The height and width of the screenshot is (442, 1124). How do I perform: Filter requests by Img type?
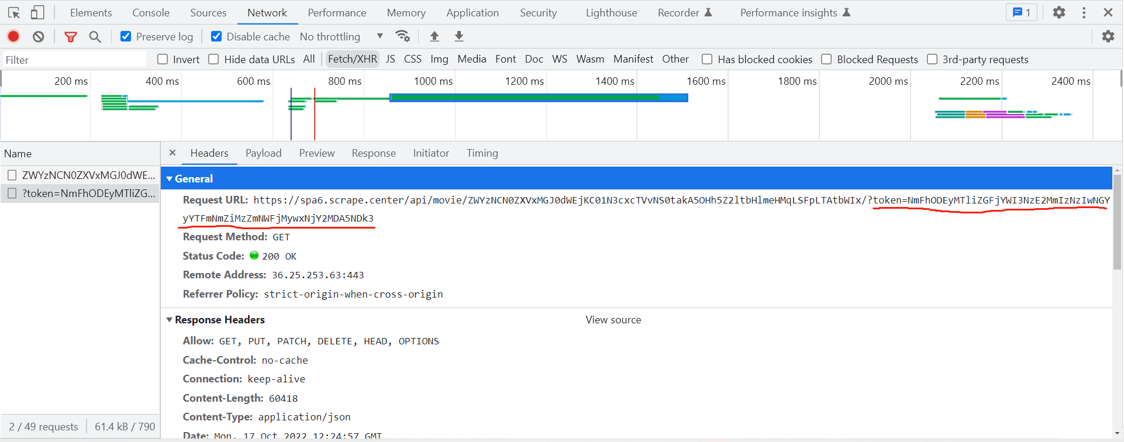[x=439, y=59]
